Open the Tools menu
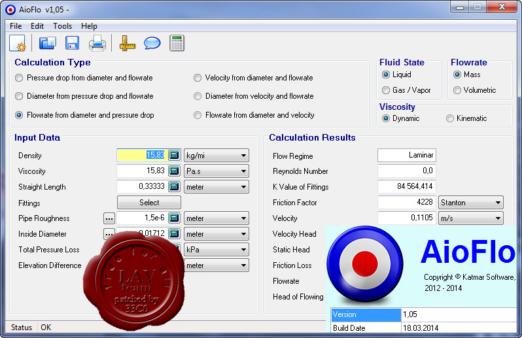The height and width of the screenshot is (338, 522). [63, 26]
